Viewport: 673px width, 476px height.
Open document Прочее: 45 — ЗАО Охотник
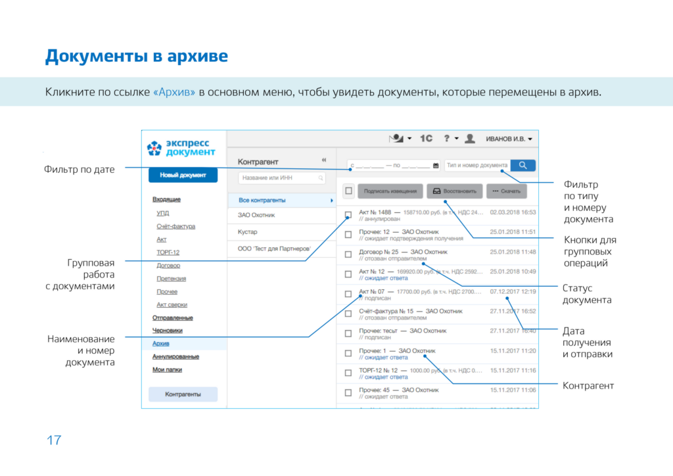pyautogui.click(x=399, y=390)
